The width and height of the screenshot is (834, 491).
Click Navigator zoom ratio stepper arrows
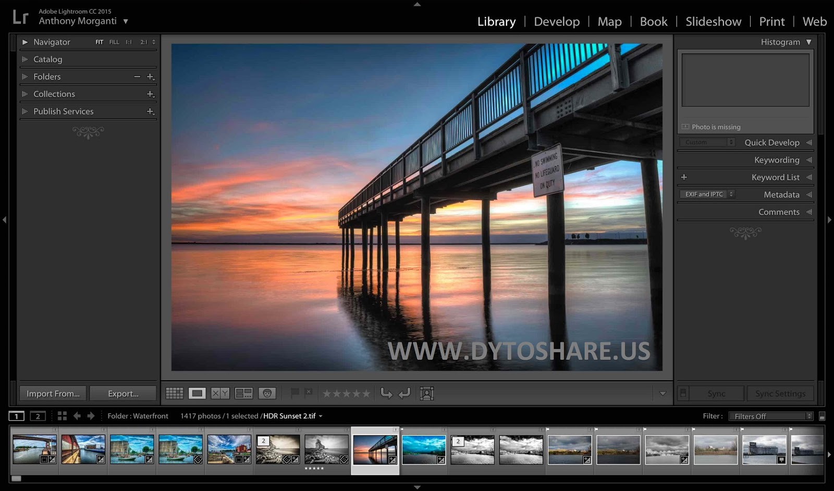click(154, 42)
